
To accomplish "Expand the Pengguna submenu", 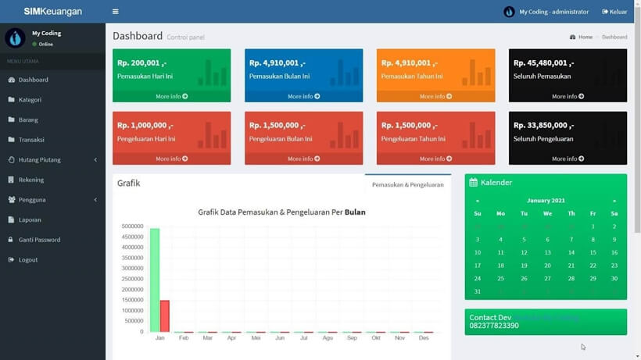I will tap(95, 200).
